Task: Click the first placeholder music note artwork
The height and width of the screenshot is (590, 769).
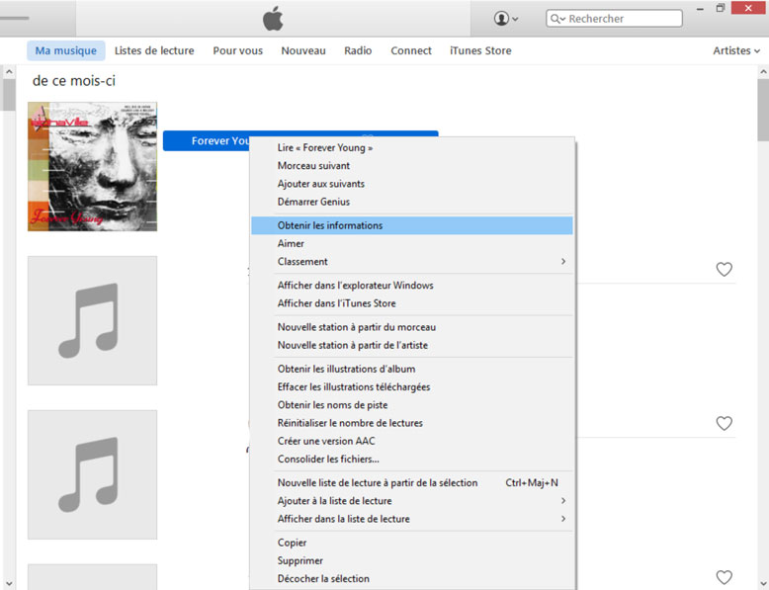Action: (92, 320)
